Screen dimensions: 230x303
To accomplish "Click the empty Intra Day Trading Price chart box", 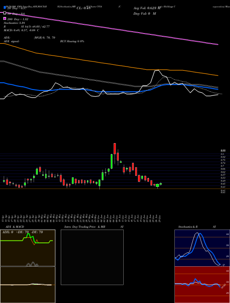I will tap(92, 257).
